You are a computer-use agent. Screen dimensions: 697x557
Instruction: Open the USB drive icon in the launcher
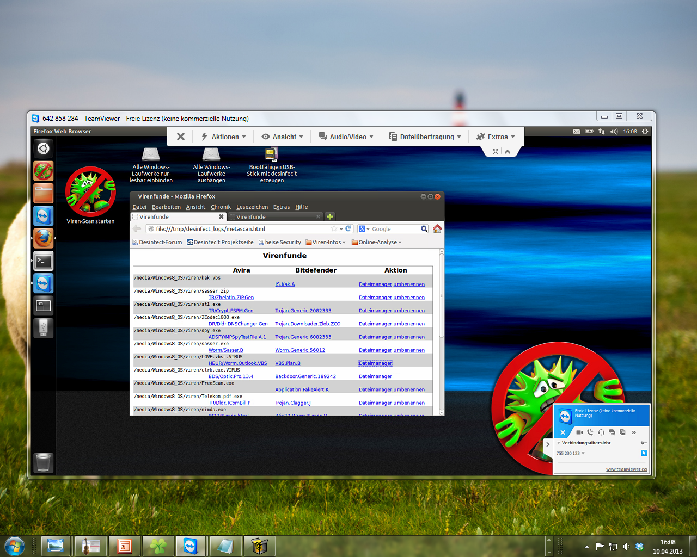click(x=44, y=328)
